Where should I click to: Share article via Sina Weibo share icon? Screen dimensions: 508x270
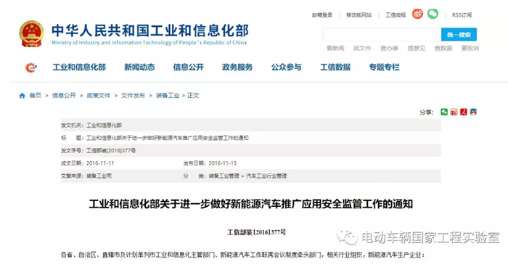tap(454, 112)
